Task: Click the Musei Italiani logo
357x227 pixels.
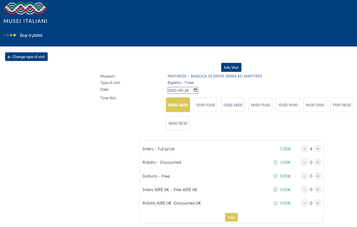Action: point(25,12)
